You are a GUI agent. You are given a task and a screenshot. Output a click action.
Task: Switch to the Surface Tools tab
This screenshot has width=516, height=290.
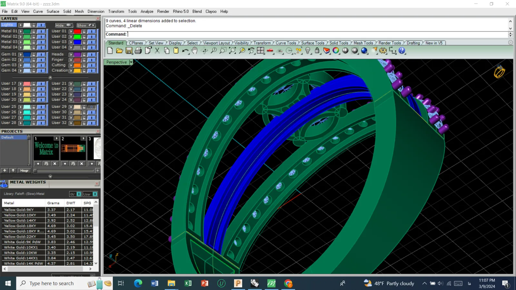pos(313,43)
